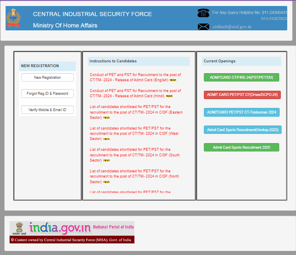Click NEW badge beside West Sector notice
The image size is (296, 255).
point(107,139)
